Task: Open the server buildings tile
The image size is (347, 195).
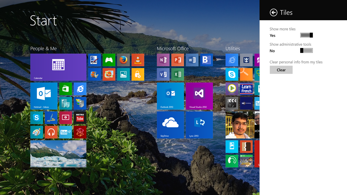Action: [65, 103]
